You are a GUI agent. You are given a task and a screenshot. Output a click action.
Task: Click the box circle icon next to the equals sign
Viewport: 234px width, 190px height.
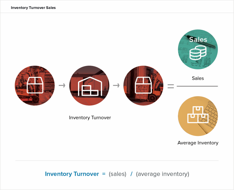pyautogui.click(x=143, y=86)
